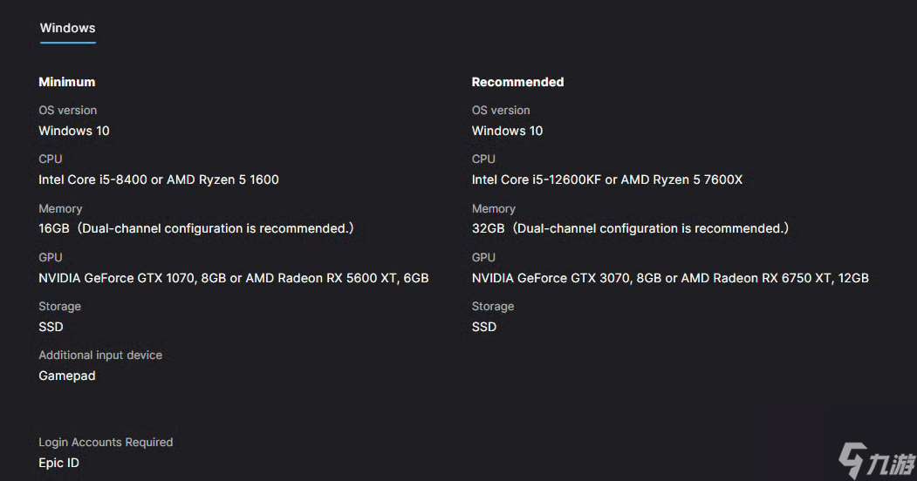917x481 pixels.
Task: Click the Recommended requirements heading
Action: [x=517, y=82]
